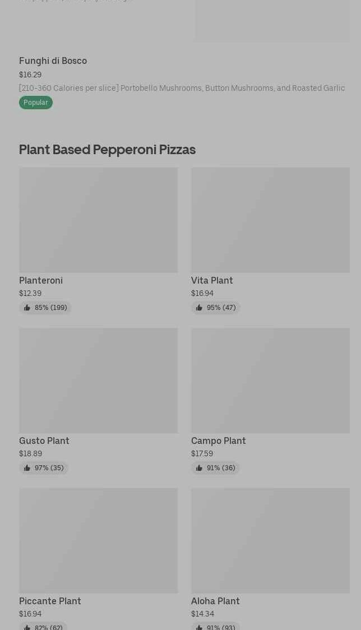Open the Vita Plant pizza image
The width and height of the screenshot is (361, 630).
[x=270, y=220]
